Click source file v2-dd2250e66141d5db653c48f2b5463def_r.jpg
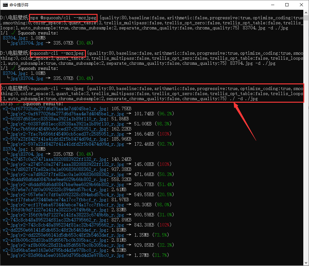Image resolution: width=309 pixels, height=266 pixels. point(54,230)
